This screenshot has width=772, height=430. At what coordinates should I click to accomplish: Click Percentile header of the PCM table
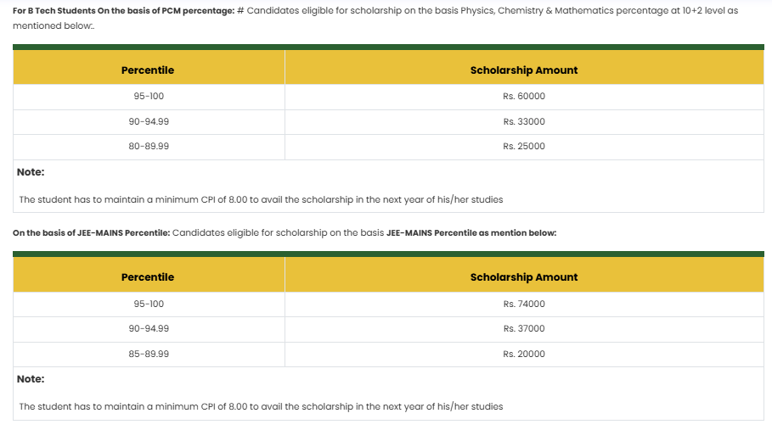tap(148, 70)
